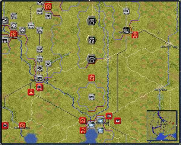Viewport: 181px width, 145px height.
Task: Select the gray unit rated 8-10
Action: click(x=40, y=59)
